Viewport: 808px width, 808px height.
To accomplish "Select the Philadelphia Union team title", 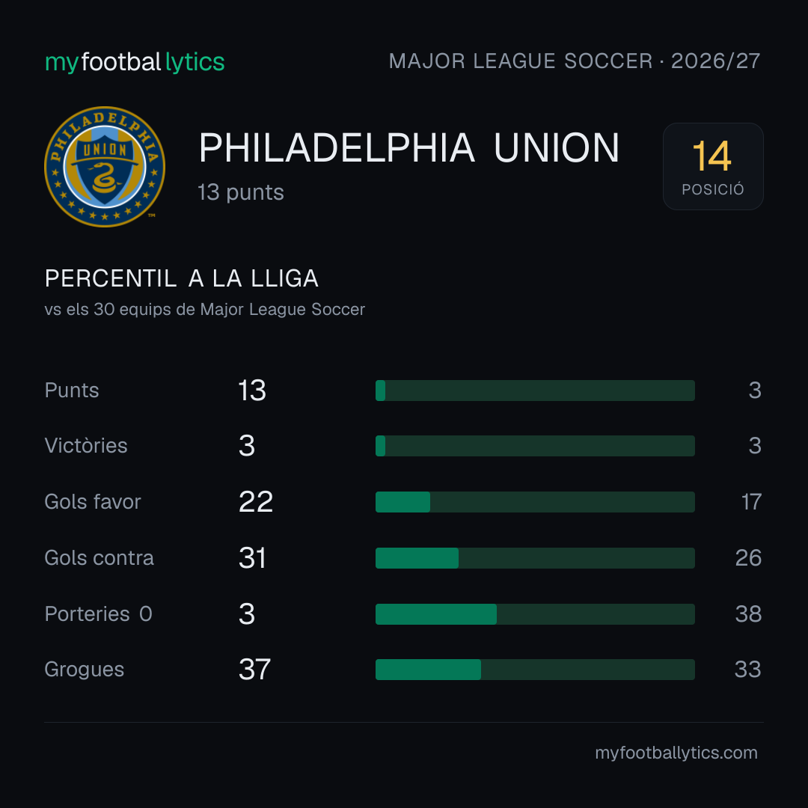I will [x=408, y=148].
